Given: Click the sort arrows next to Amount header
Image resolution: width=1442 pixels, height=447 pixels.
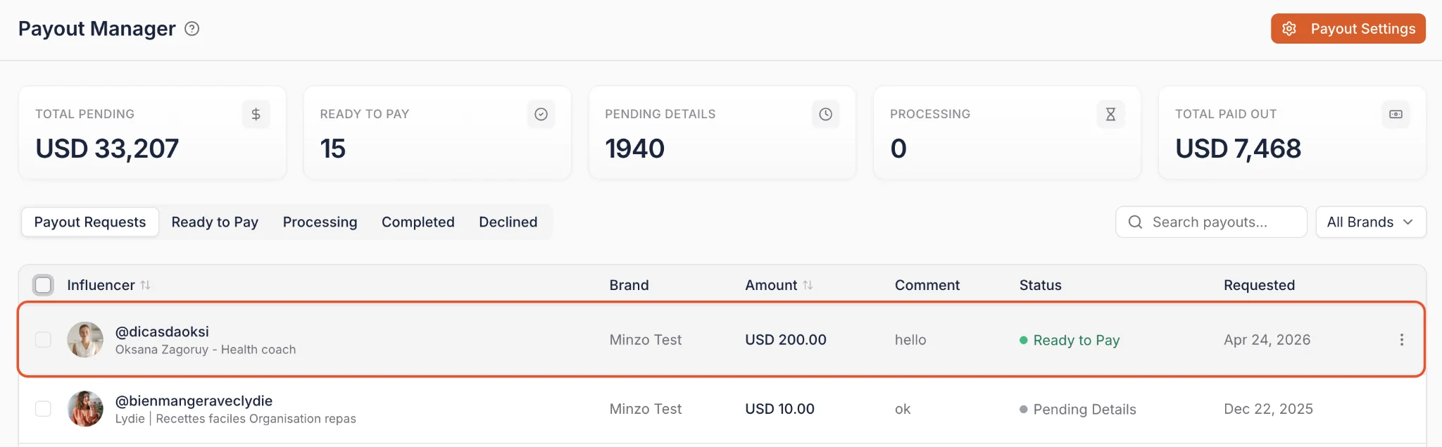Looking at the screenshot, I should click(x=808, y=285).
